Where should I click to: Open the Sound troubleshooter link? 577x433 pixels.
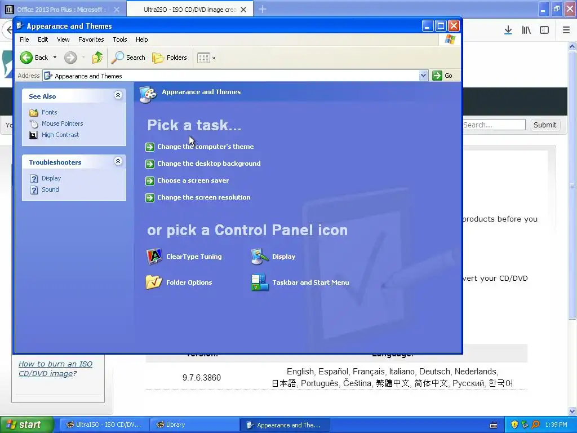pos(50,189)
